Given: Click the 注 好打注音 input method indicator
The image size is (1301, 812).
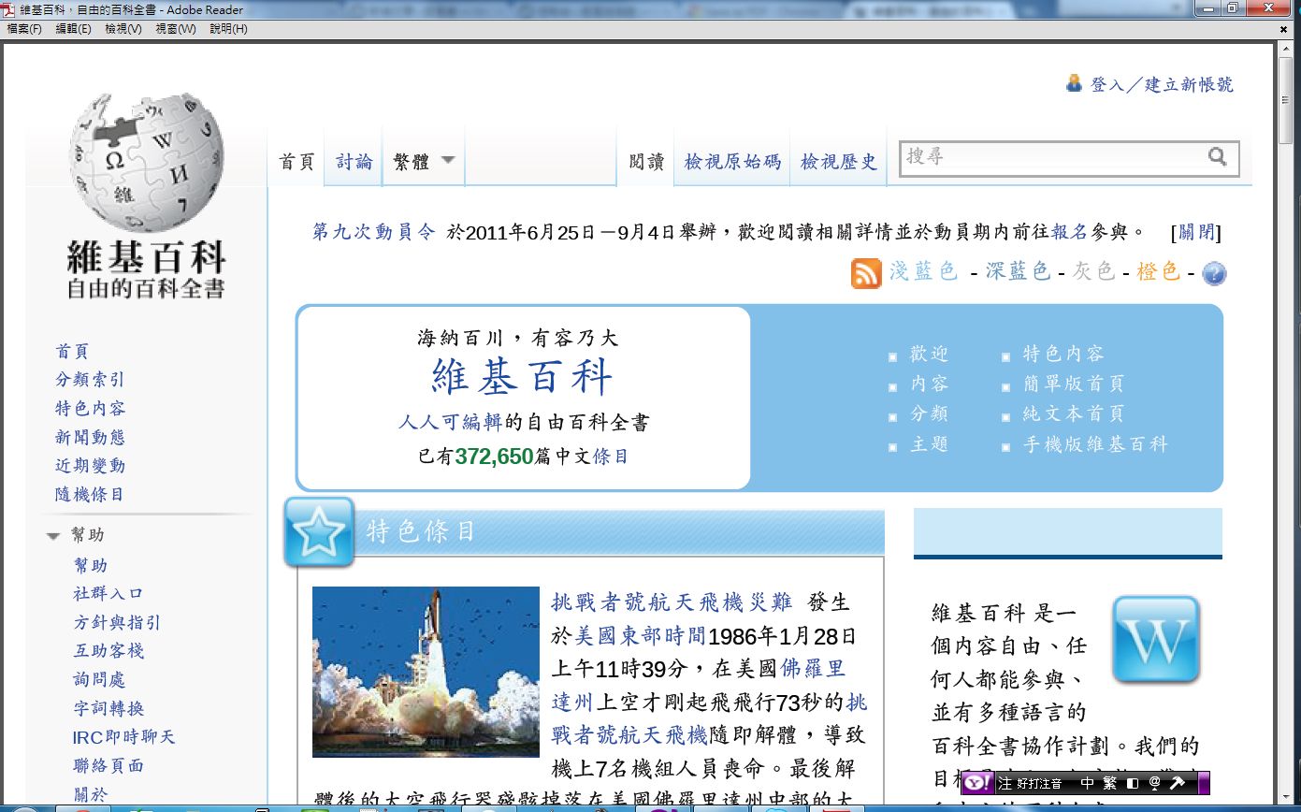Looking at the screenshot, I should tap(1030, 783).
